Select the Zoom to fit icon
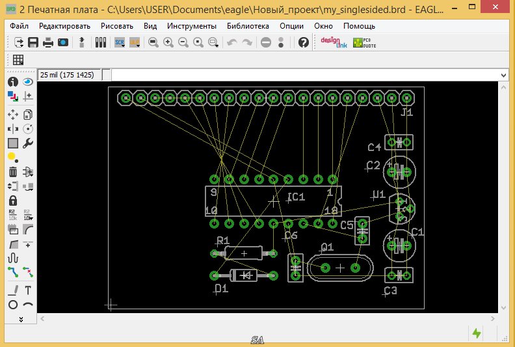 click(153, 42)
